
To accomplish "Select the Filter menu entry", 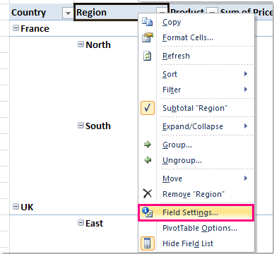I will (196, 90).
